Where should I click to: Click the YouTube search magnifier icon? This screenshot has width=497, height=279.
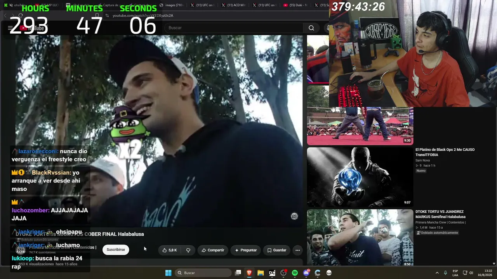coord(311,28)
